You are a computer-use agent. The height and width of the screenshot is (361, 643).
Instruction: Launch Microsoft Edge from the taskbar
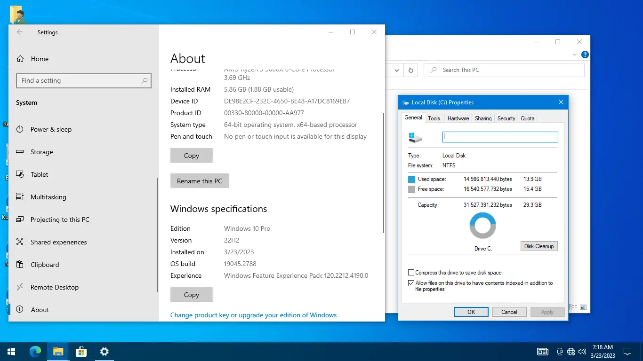coord(35,351)
